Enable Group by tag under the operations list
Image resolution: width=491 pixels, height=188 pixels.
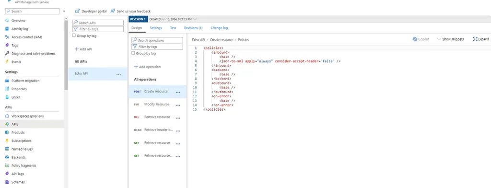tap(133, 53)
